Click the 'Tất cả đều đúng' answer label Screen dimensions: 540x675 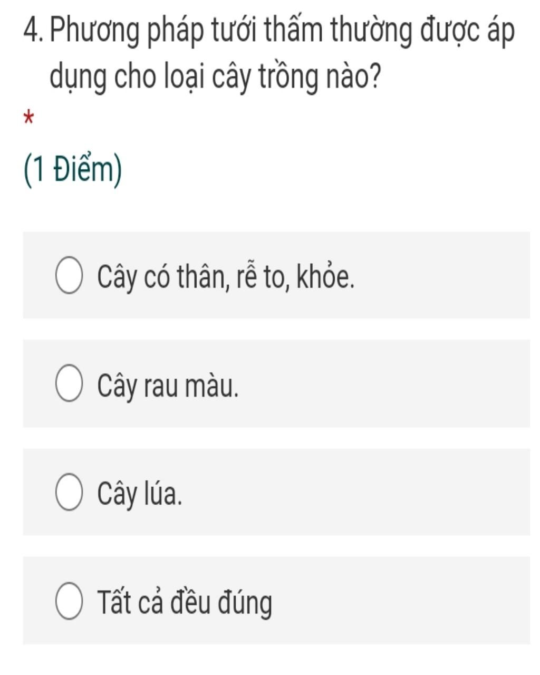(x=185, y=602)
